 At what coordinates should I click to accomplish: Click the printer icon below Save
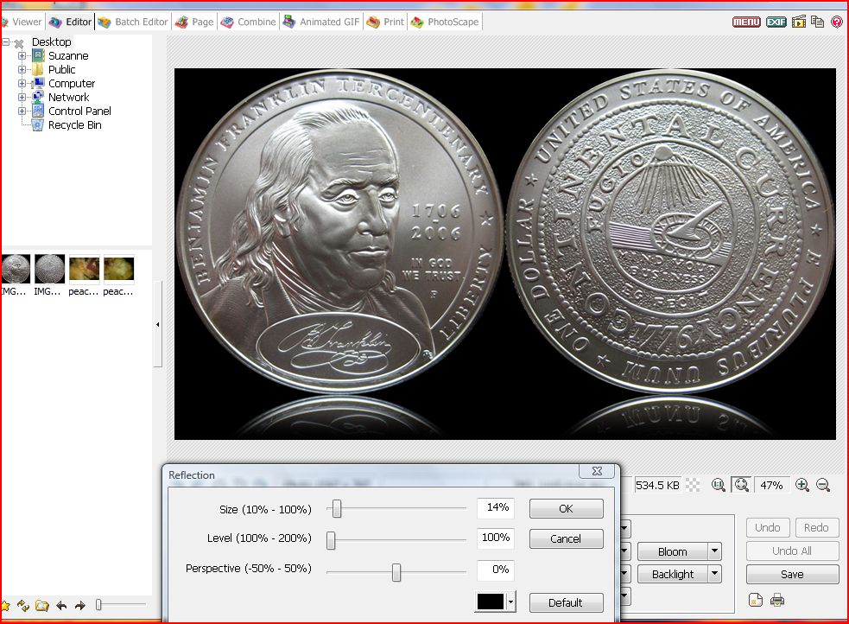pyautogui.click(x=777, y=600)
